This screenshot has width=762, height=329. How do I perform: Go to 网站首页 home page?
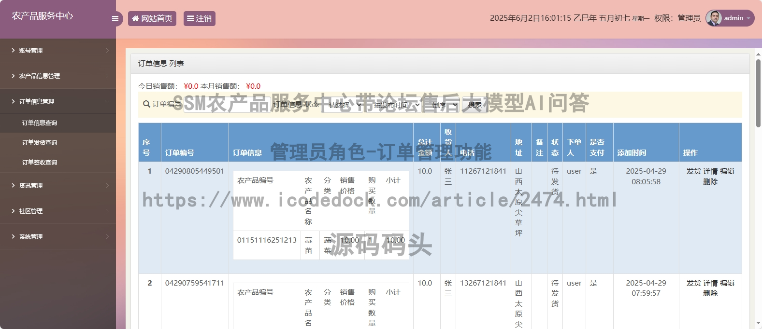152,18
